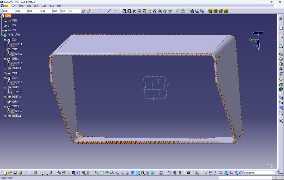Screen dimensions: 284x180
Task: Select the Pan view tool
Action: 107,173
